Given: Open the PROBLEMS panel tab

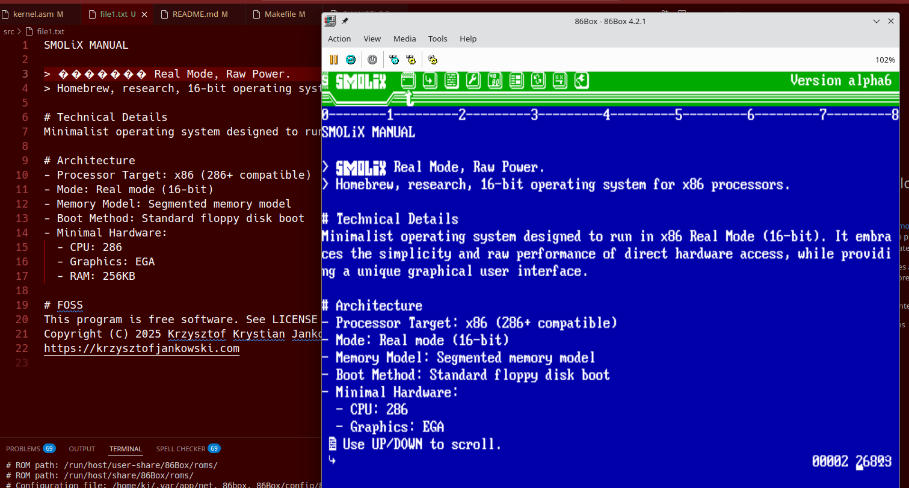Looking at the screenshot, I should [30, 449].
